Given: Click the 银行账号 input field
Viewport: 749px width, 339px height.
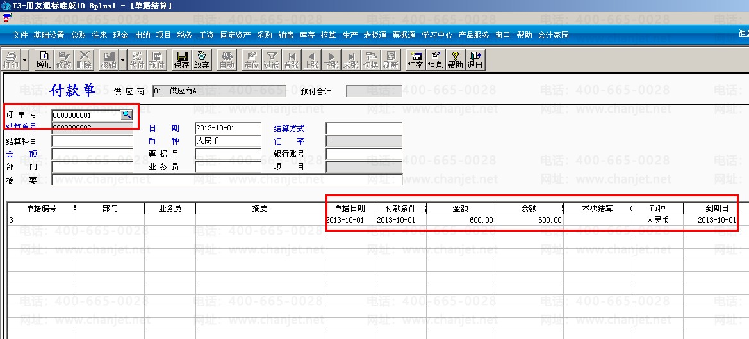Looking at the screenshot, I should click(364, 154).
